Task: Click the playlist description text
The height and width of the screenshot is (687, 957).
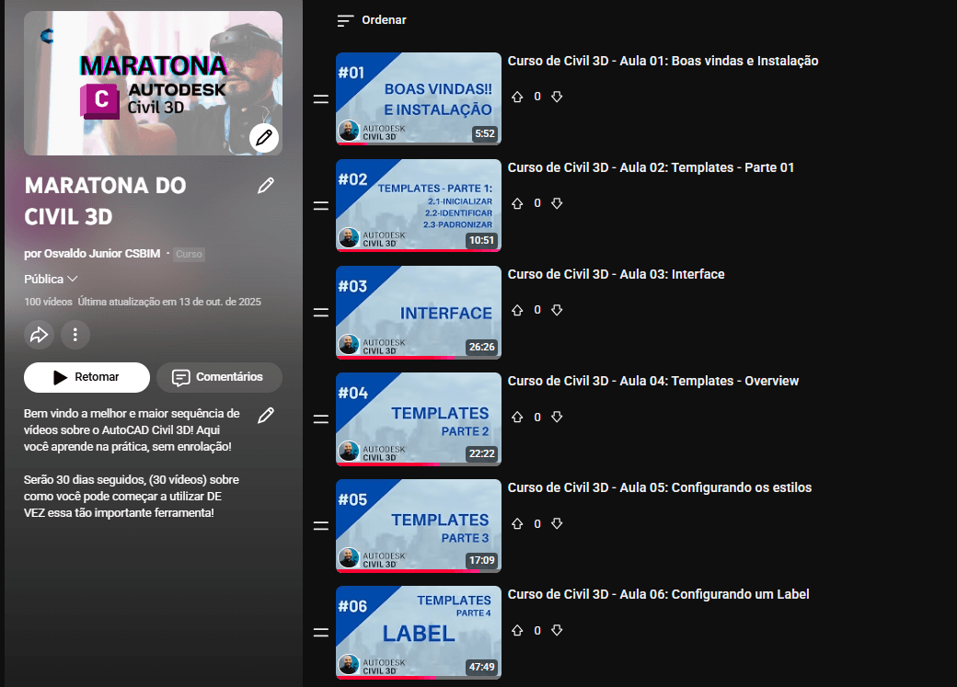Action: pyautogui.click(x=132, y=464)
